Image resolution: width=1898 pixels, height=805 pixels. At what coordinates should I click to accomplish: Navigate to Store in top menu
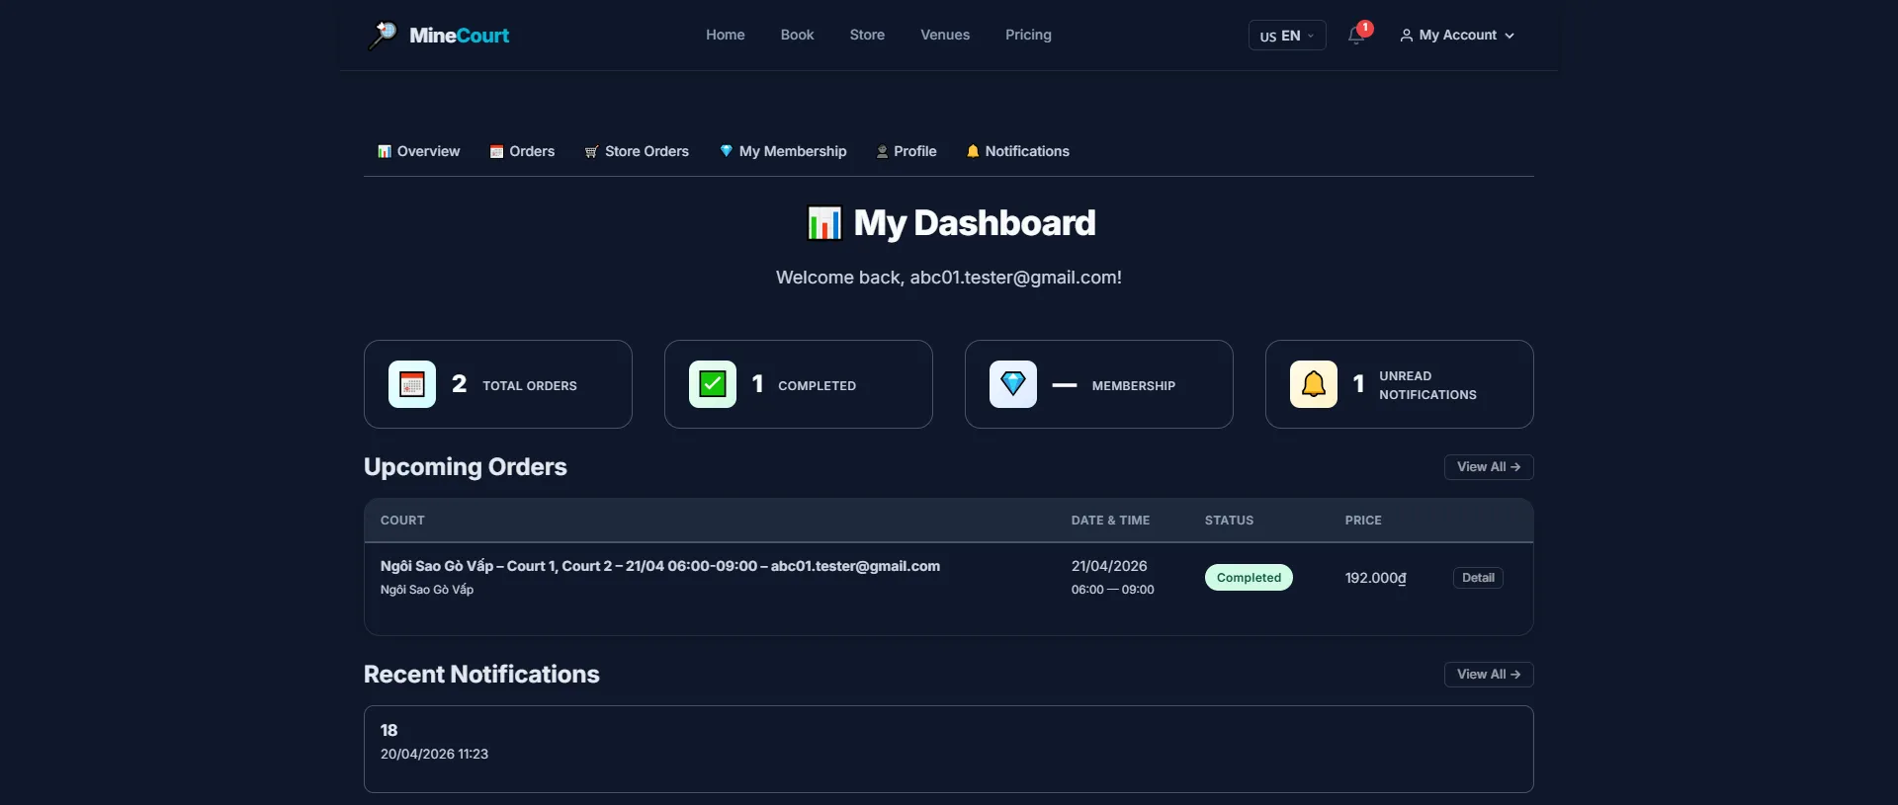coord(867,35)
